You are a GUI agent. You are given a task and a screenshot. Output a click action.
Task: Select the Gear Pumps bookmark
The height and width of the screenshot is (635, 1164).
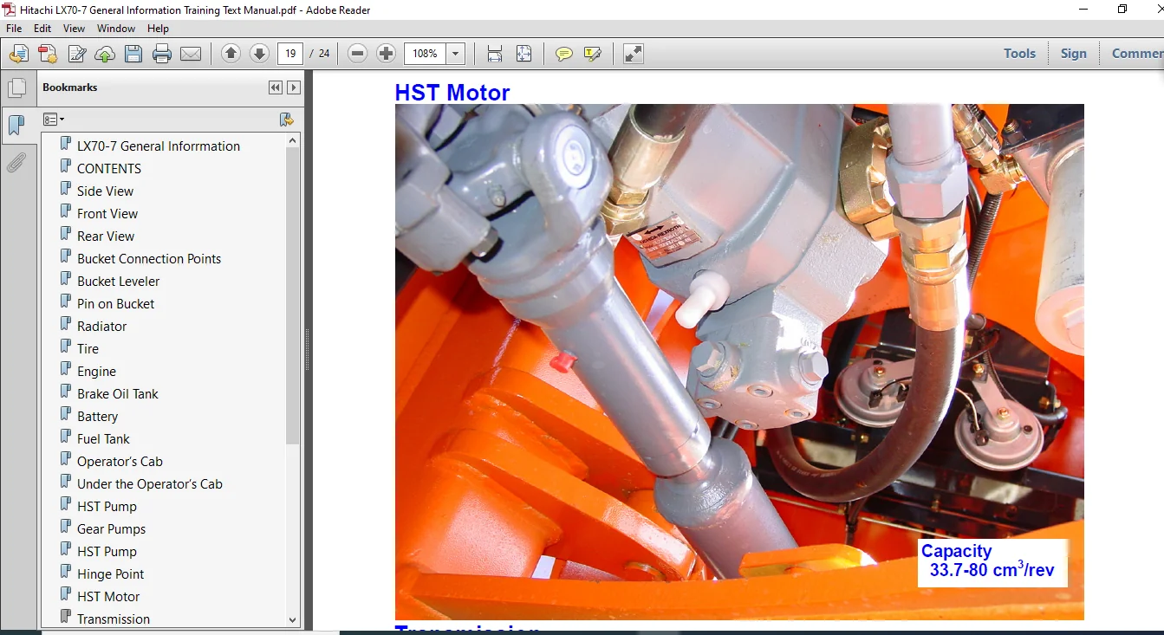[112, 528]
